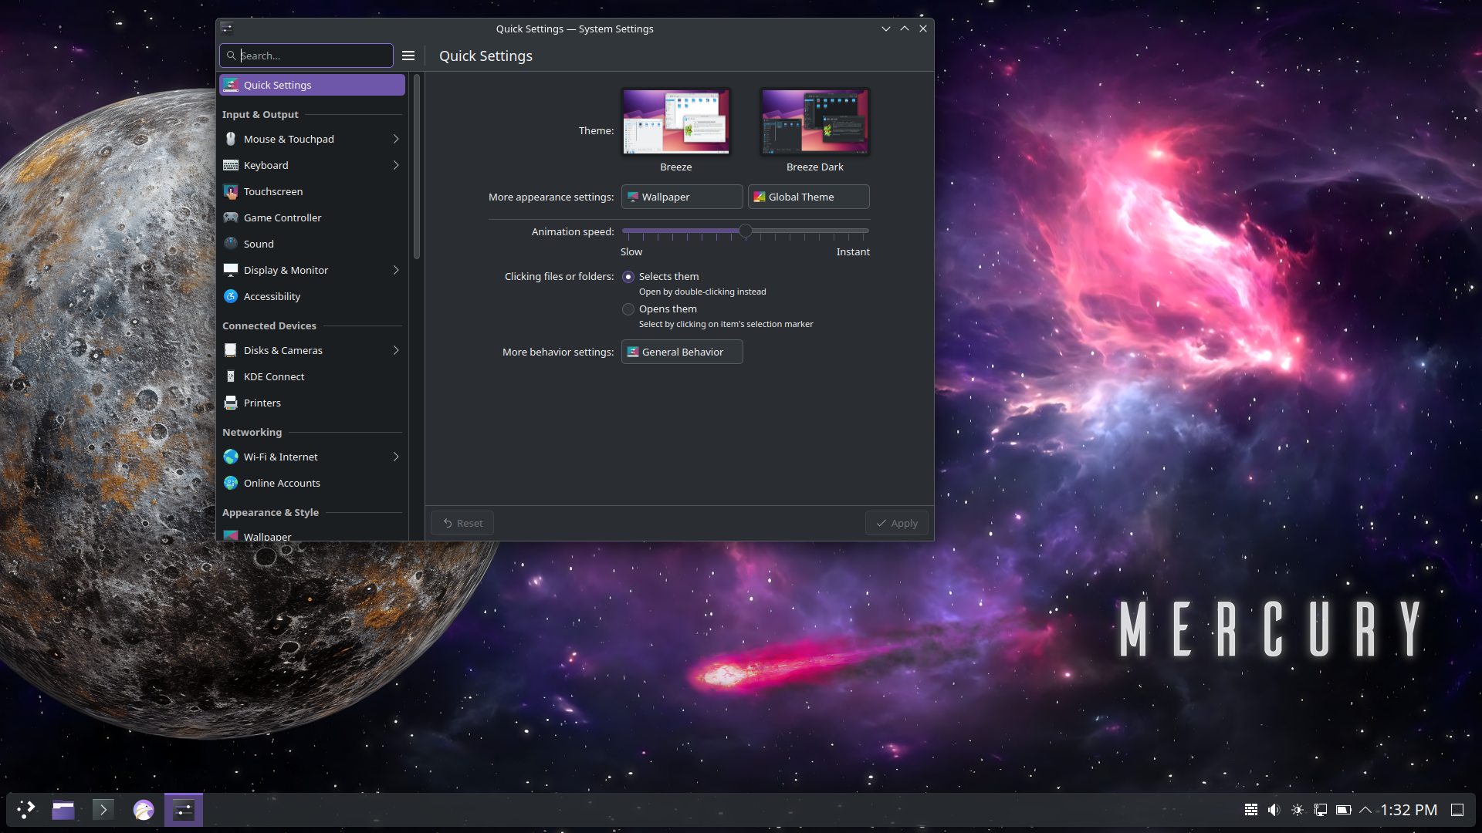Open the brightness tray icon
1482x833 pixels.
(1298, 810)
